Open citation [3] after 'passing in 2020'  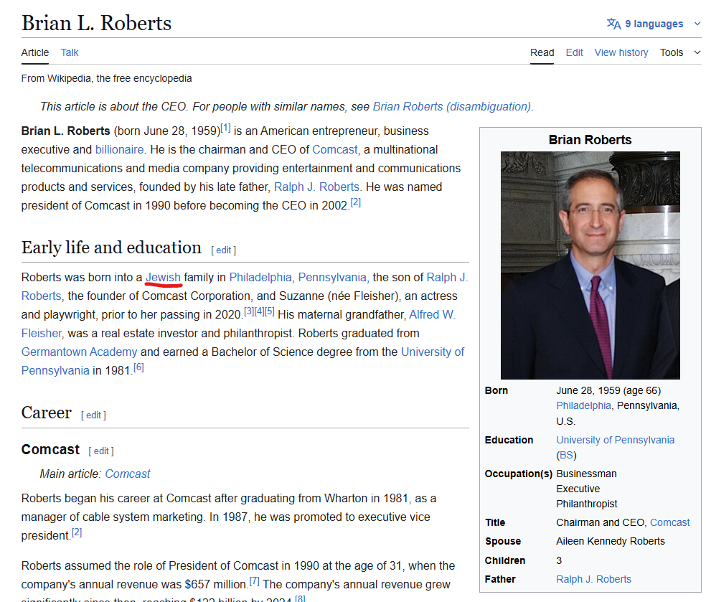[249, 311]
